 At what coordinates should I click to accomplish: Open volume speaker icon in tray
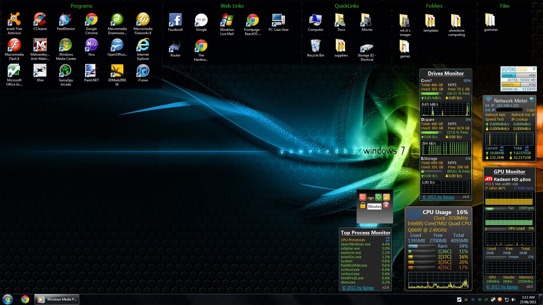tap(513, 300)
